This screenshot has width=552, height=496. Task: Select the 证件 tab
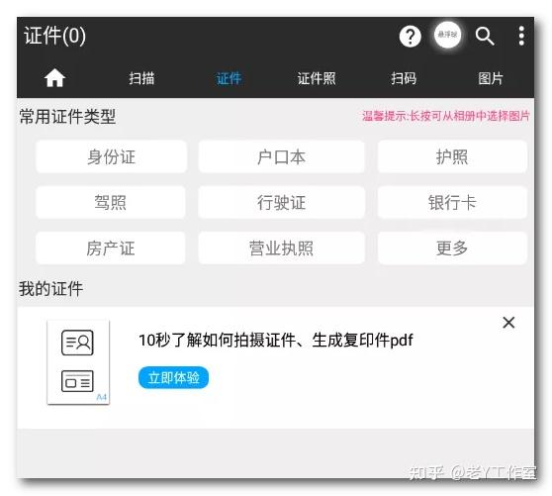pyautogui.click(x=229, y=78)
